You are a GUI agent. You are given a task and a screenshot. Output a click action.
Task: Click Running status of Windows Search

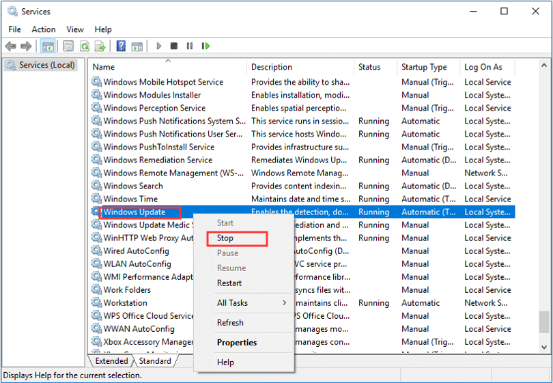374,186
